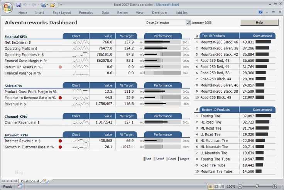Click the red indicator beside Expense to Revenue Ratio
This screenshot has height=190, width=284.
pyautogui.click(x=60, y=98)
